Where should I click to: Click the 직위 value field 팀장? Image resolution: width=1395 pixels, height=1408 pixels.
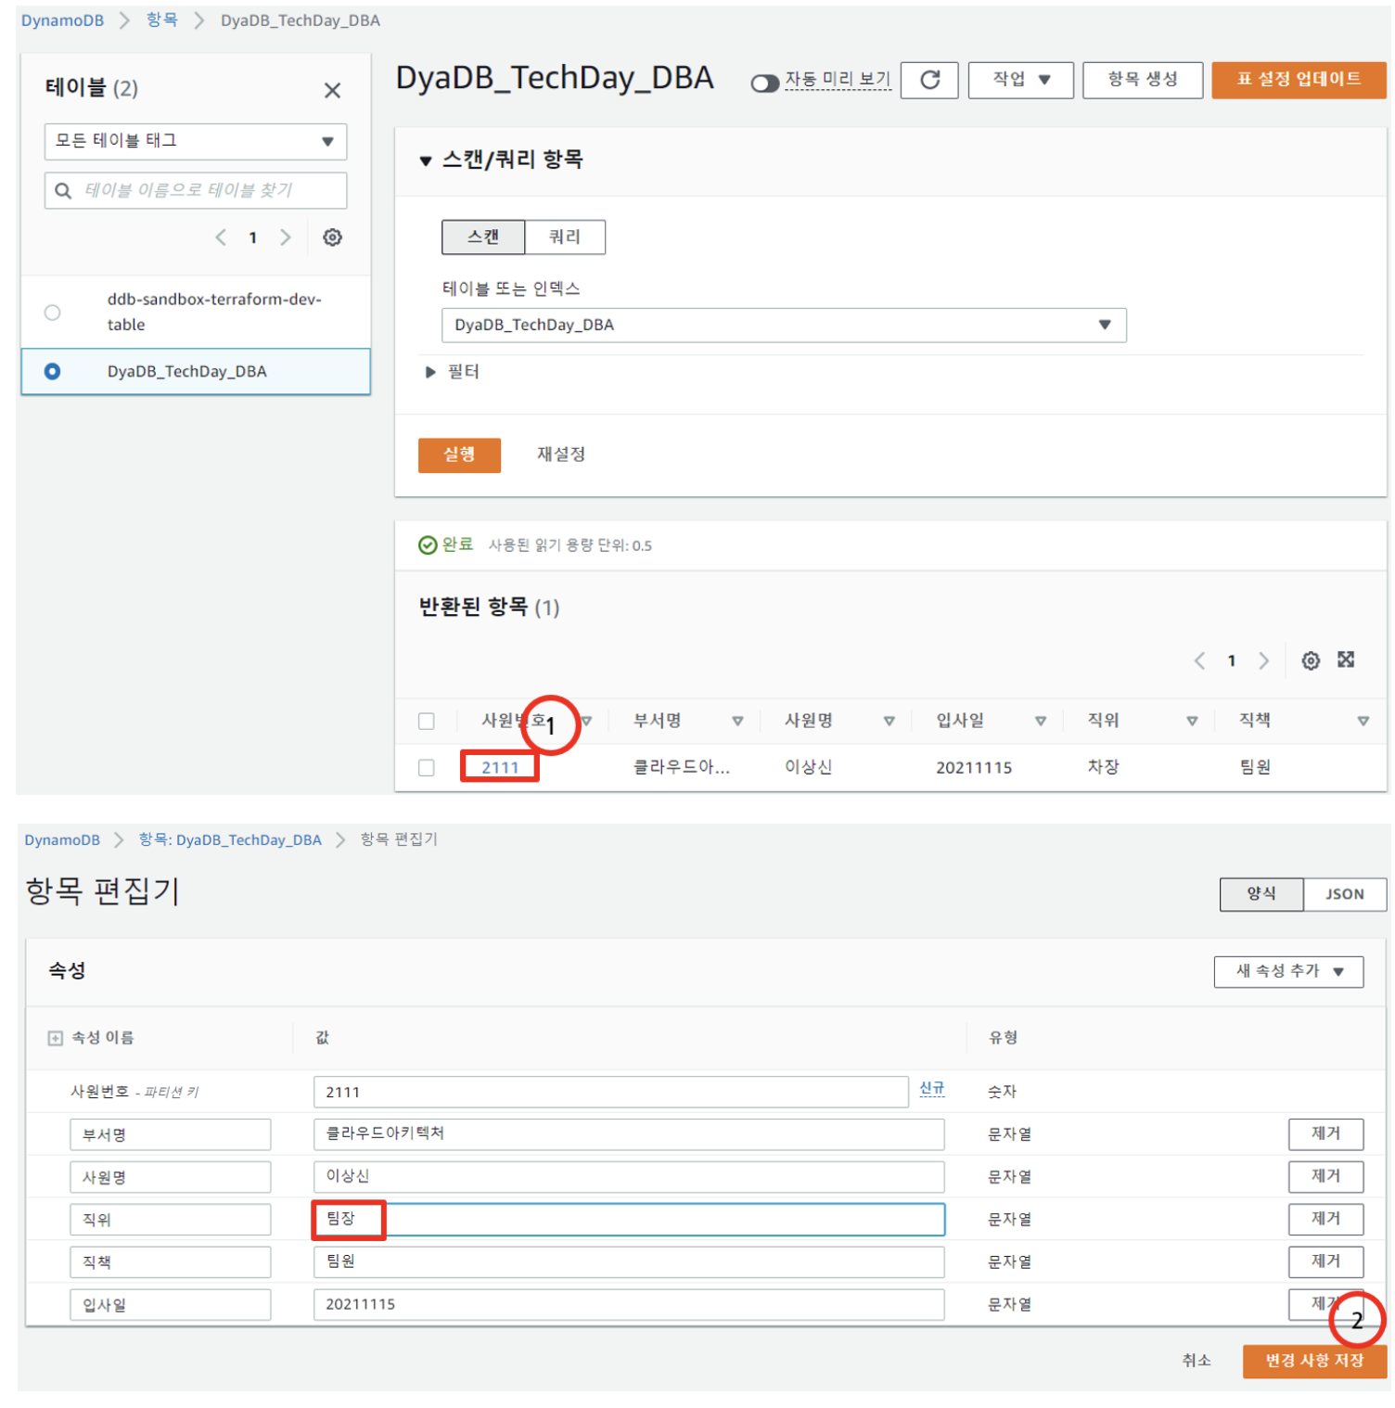pyautogui.click(x=629, y=1220)
